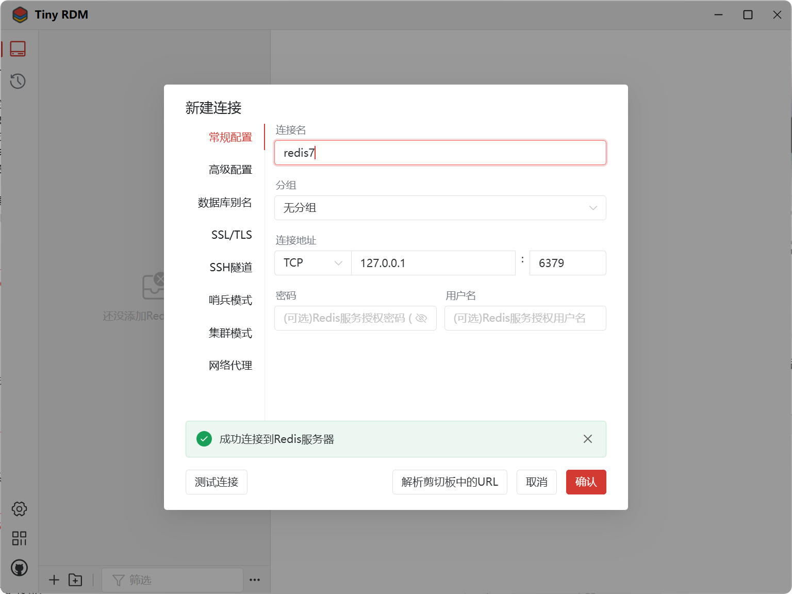This screenshot has height=594, width=792.
Task: Open the settings gear icon in sidebar
Action: [20, 509]
